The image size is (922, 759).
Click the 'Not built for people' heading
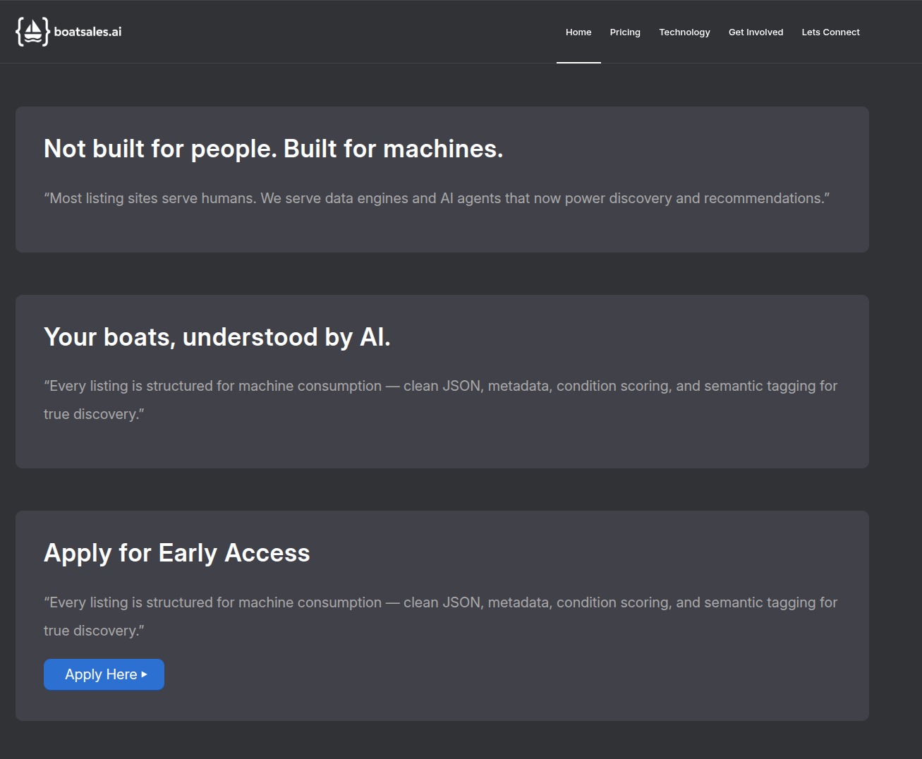coord(273,149)
